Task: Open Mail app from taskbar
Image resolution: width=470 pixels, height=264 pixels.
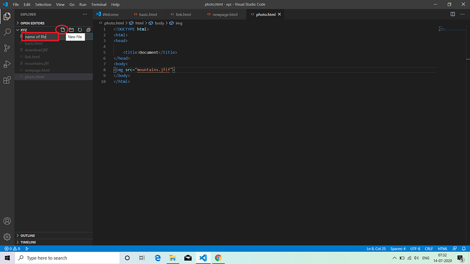Action: pos(188,258)
